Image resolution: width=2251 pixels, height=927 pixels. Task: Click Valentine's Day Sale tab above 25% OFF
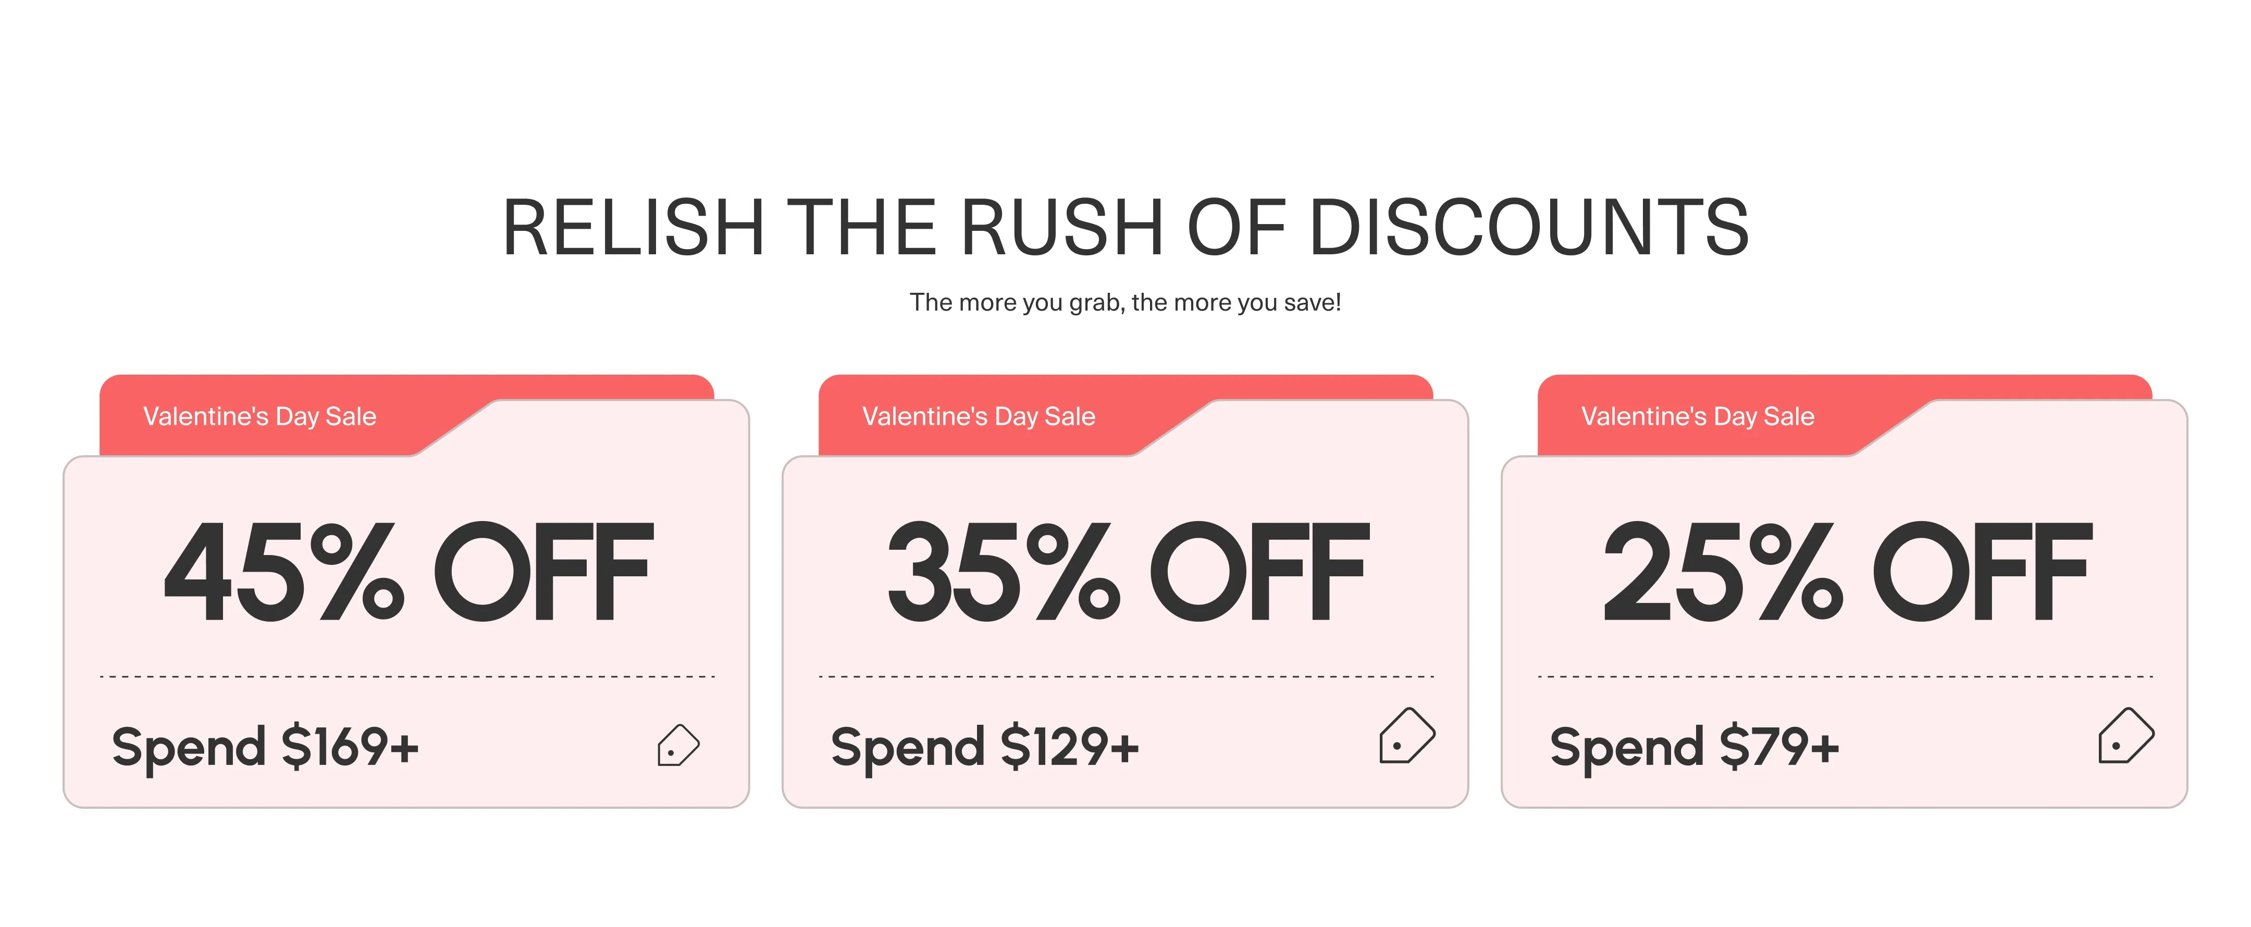1698,417
